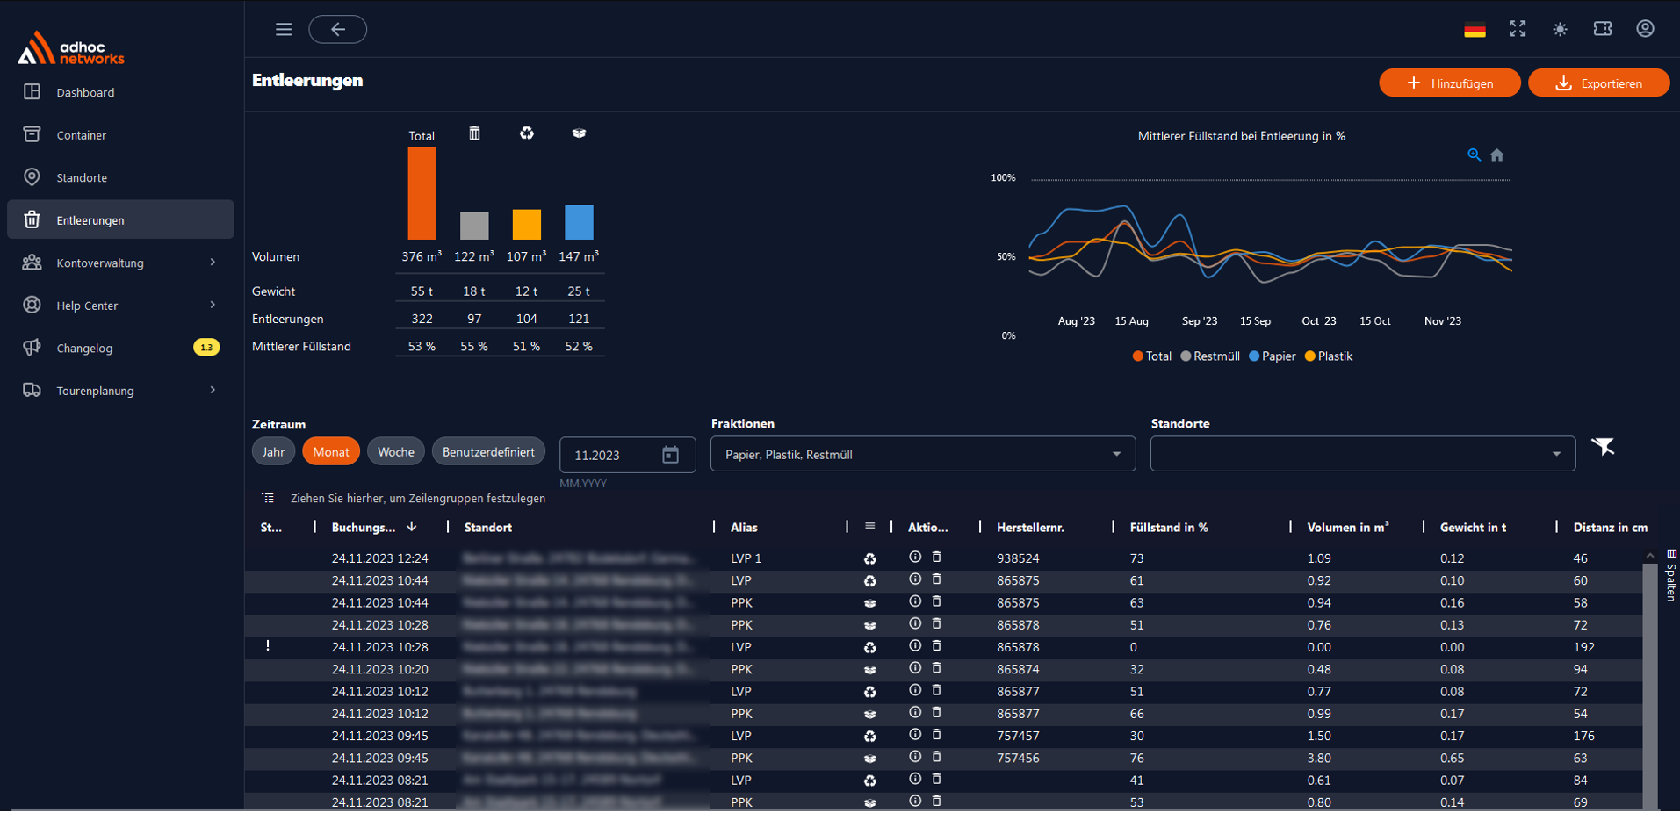Open info icon for 24.11.2023 12:24 row

pos(915,557)
